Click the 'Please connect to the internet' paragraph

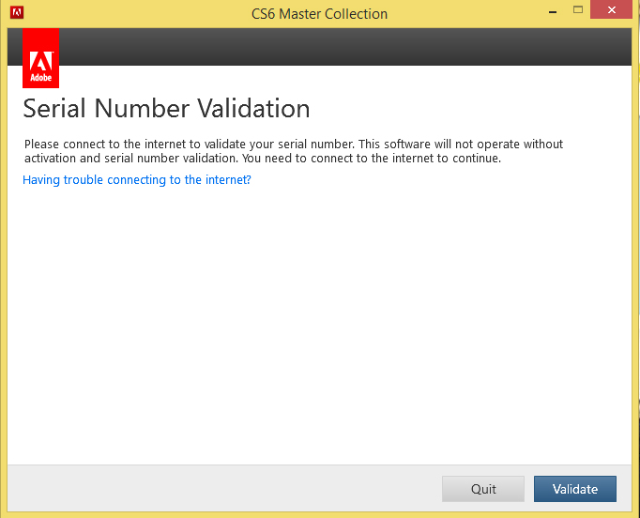coord(294,151)
